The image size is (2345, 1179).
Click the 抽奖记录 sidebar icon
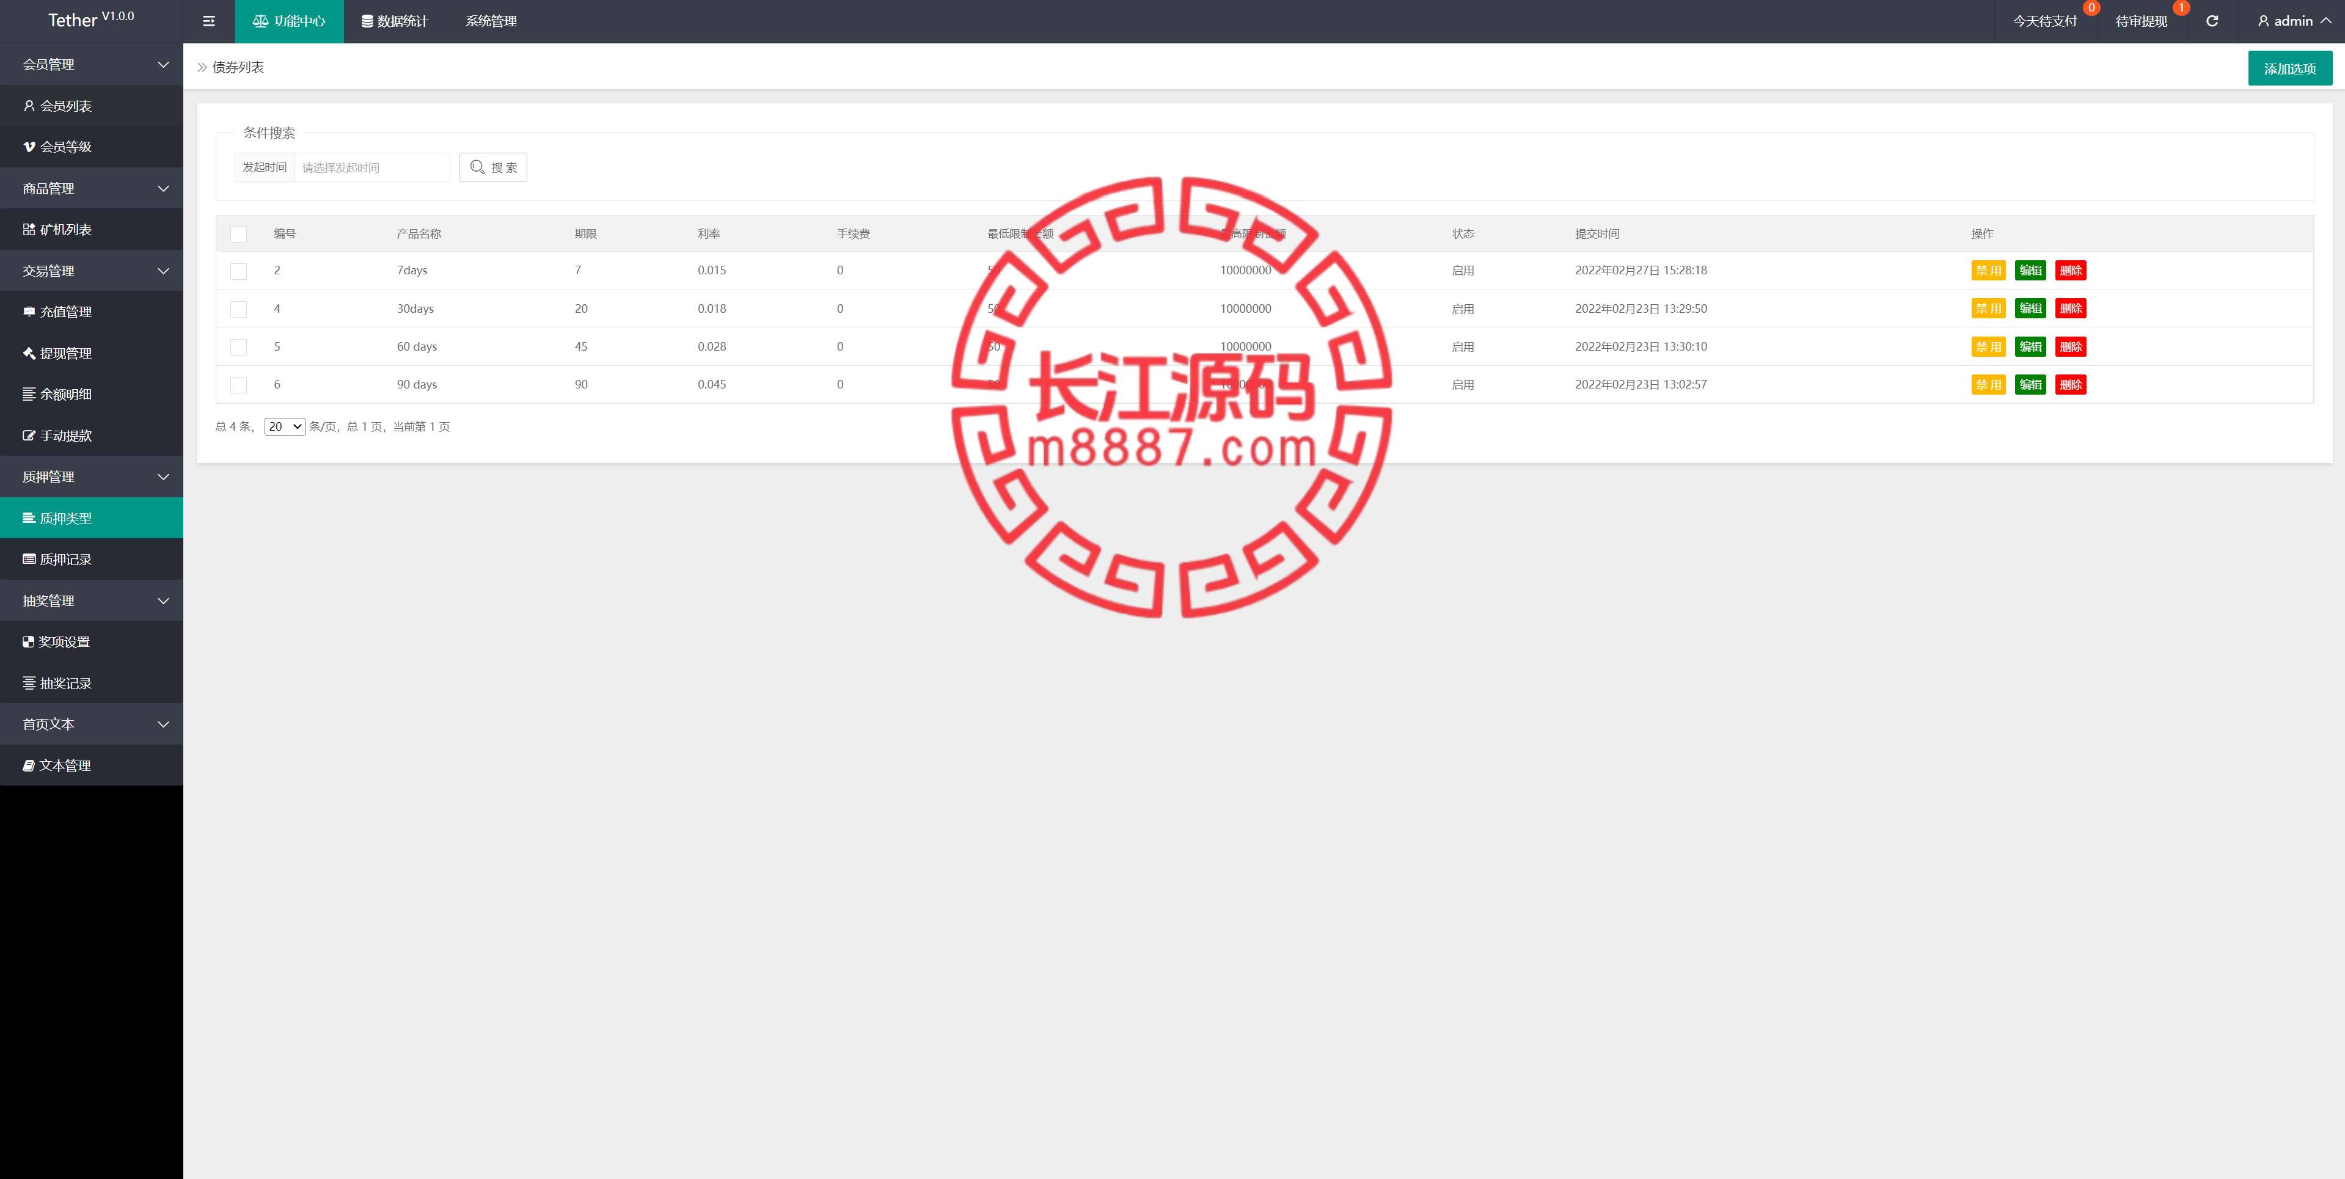[29, 683]
